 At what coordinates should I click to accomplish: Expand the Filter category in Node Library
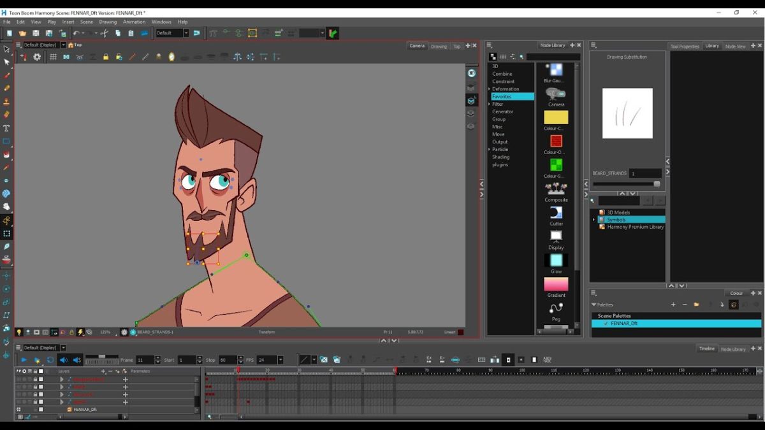coord(490,104)
